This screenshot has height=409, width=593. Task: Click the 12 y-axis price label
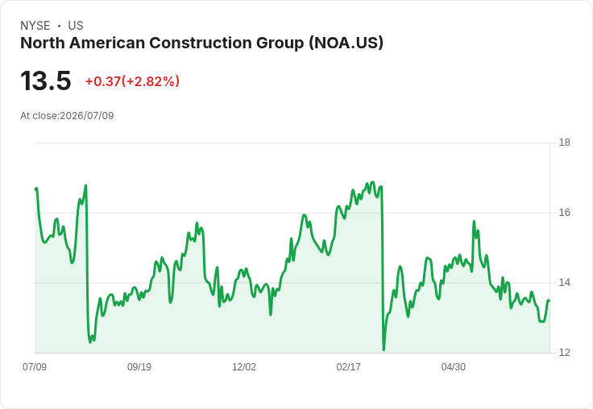pos(564,353)
